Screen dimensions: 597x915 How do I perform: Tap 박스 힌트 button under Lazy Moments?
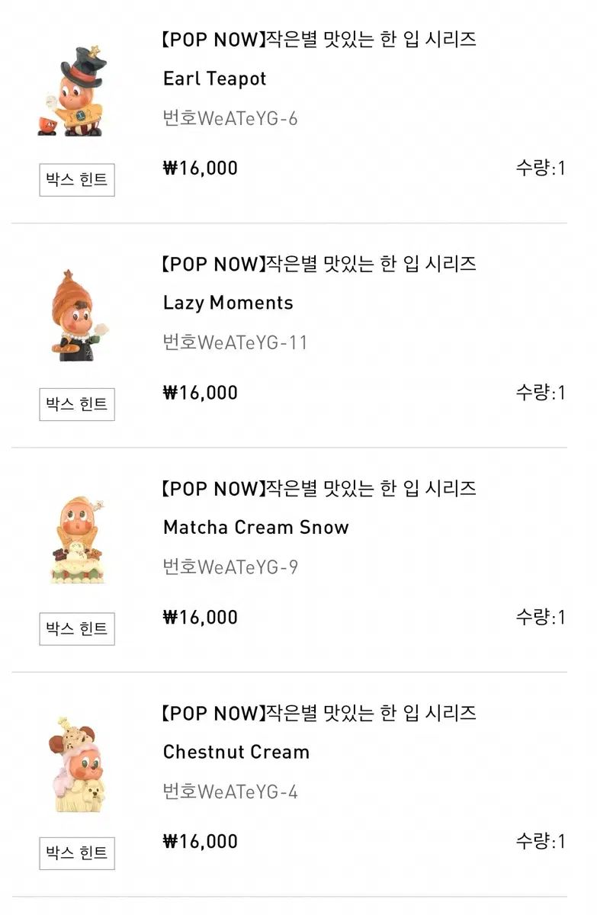[77, 404]
